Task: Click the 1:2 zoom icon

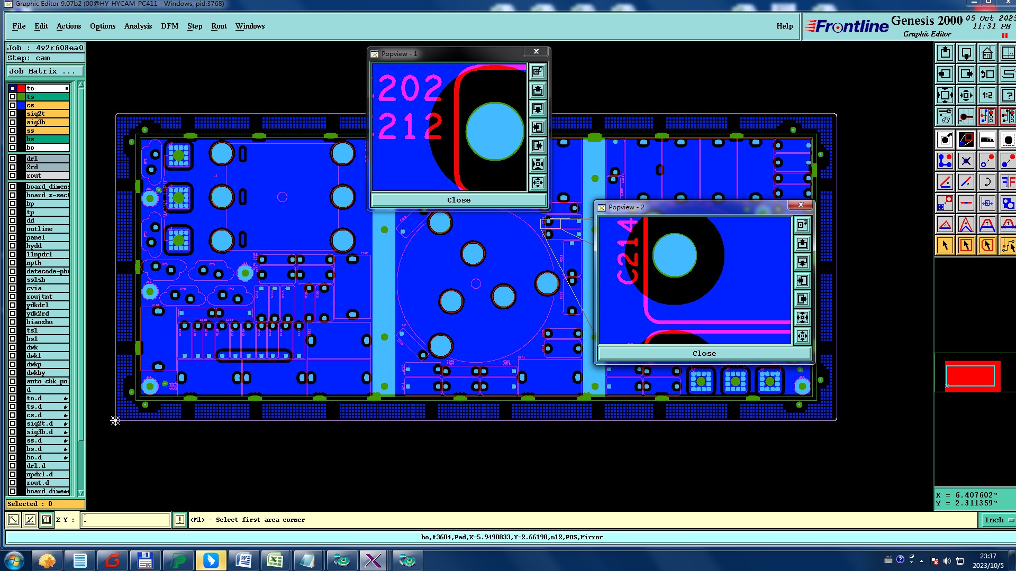Action: (987, 96)
